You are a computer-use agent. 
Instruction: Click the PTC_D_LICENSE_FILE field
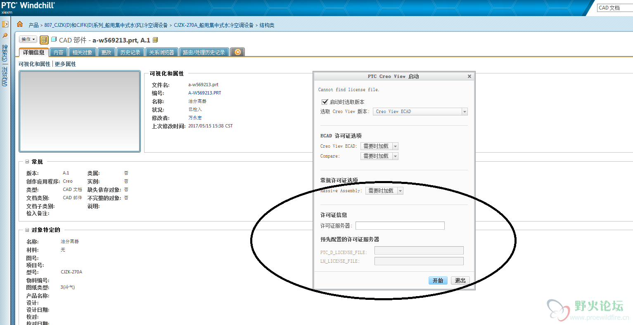coord(419,250)
